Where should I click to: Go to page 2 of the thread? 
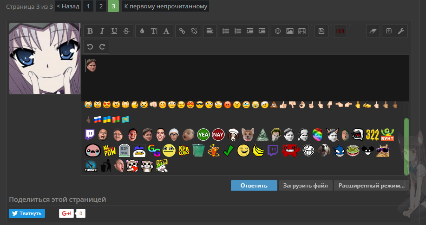point(101,6)
